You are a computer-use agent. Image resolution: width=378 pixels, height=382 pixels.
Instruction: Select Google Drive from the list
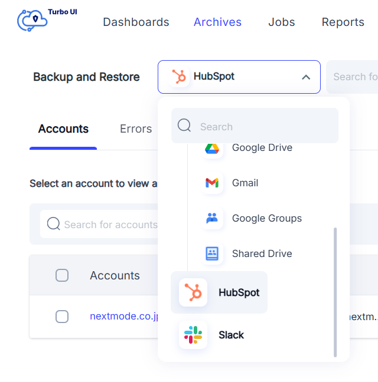[262, 147]
